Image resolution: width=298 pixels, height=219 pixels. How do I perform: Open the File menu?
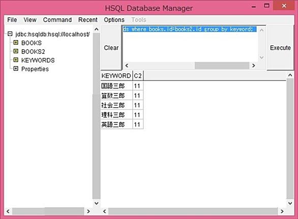pyautogui.click(x=12, y=20)
